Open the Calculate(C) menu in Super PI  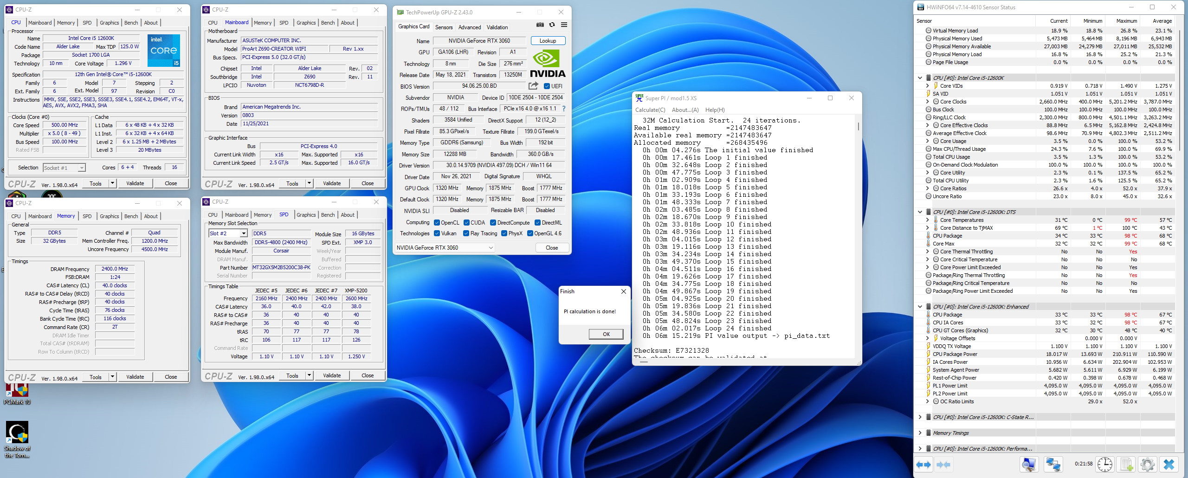[650, 110]
